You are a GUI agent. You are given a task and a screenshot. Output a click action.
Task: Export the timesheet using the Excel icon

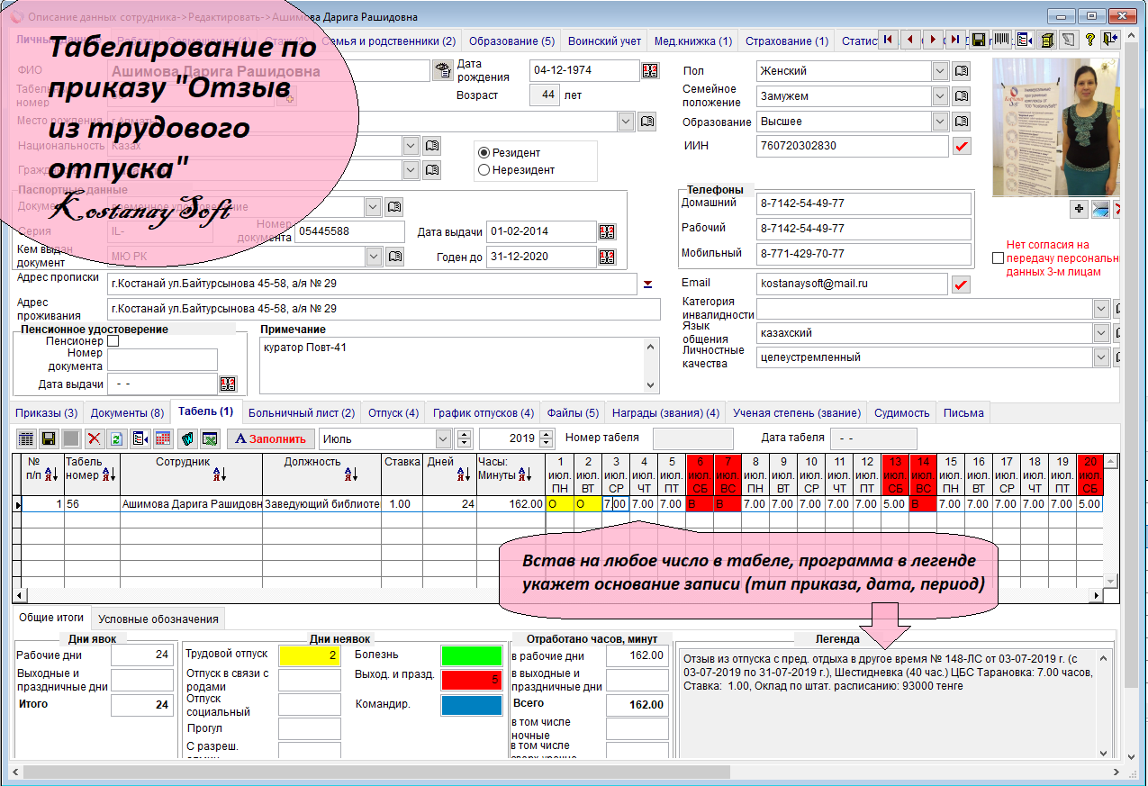click(210, 439)
